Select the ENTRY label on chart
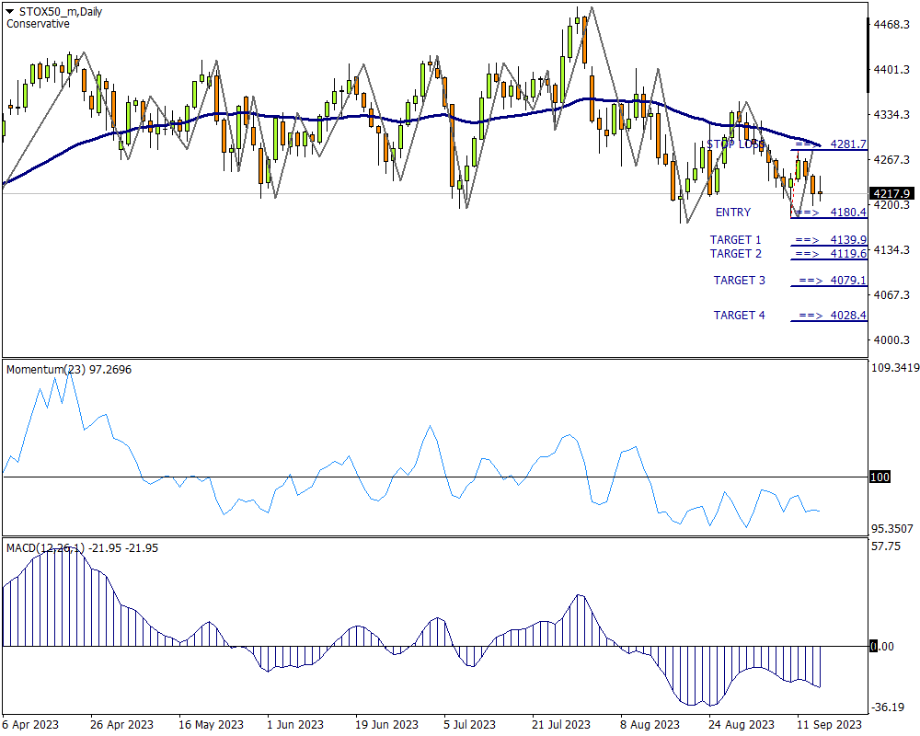This screenshot has width=920, height=736. point(733,213)
